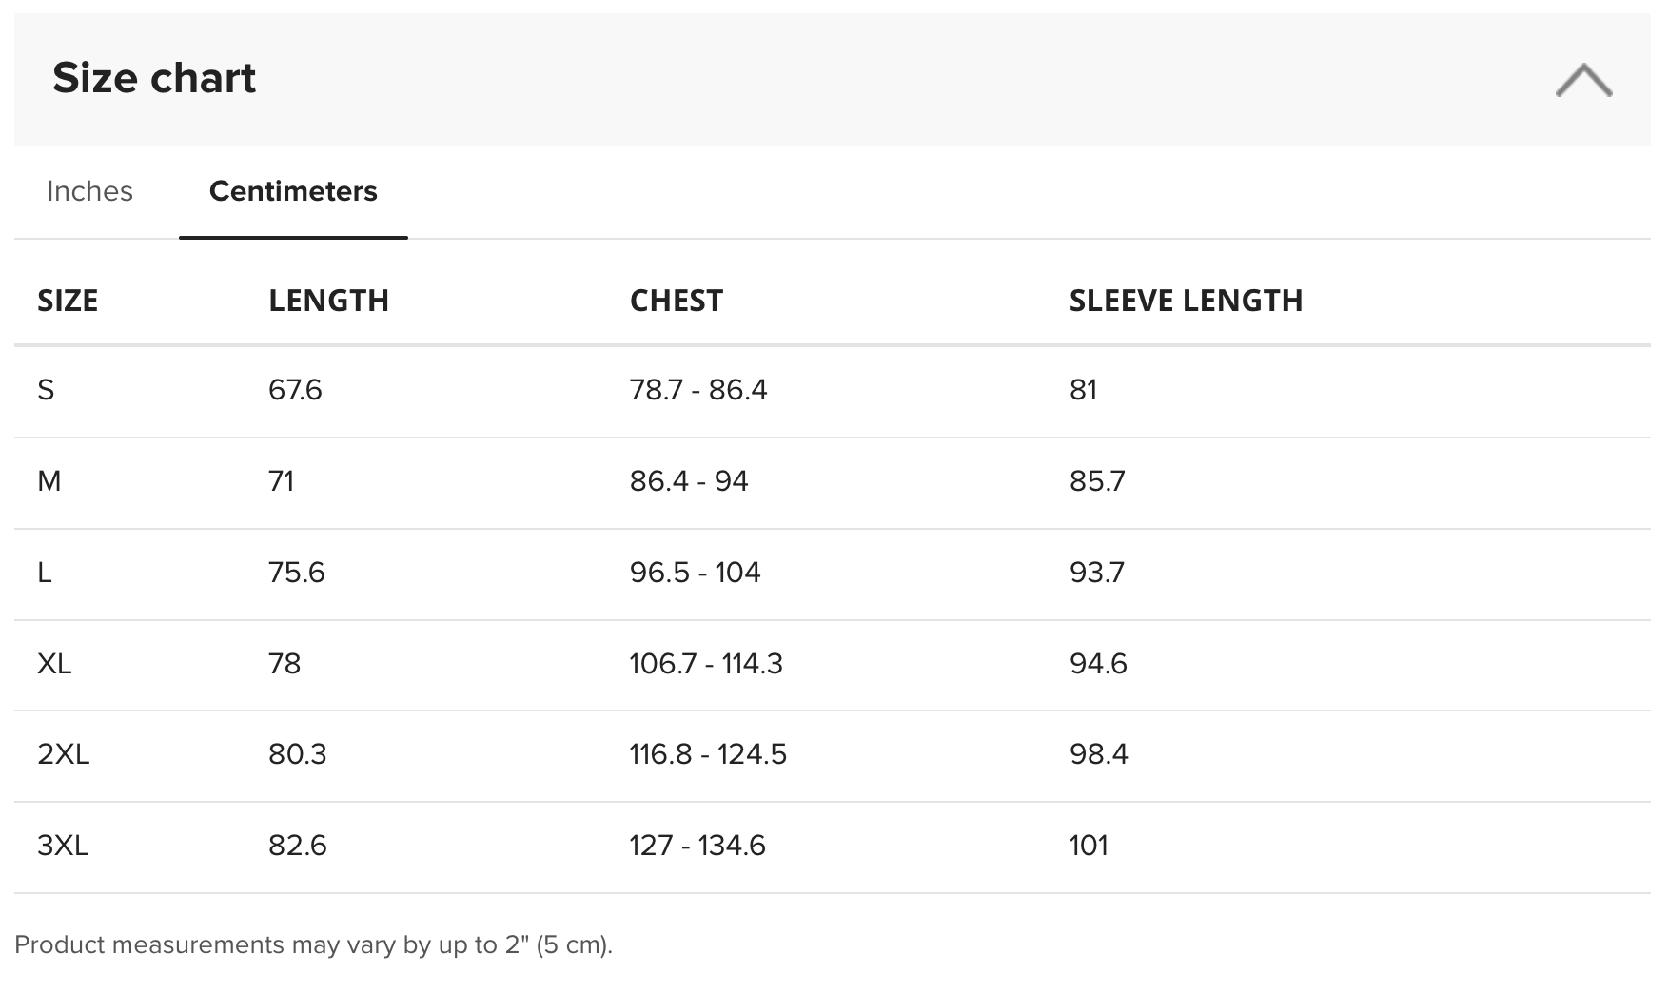Select the M size row label
1669x993 pixels.
49,481
